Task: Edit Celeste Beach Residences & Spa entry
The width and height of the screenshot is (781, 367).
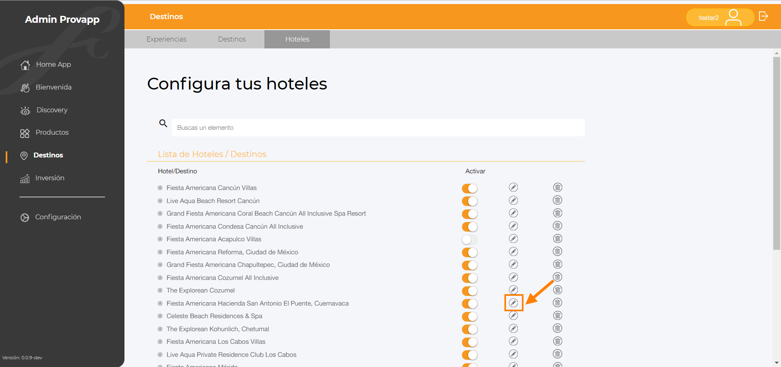Action: 513,315
